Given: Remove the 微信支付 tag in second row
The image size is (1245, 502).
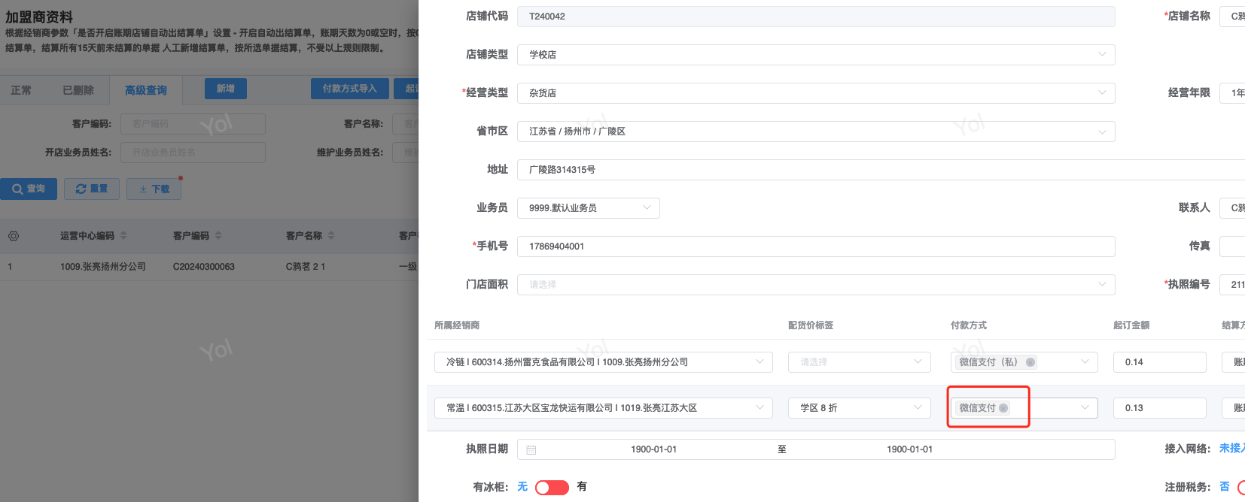Looking at the screenshot, I should [1003, 408].
